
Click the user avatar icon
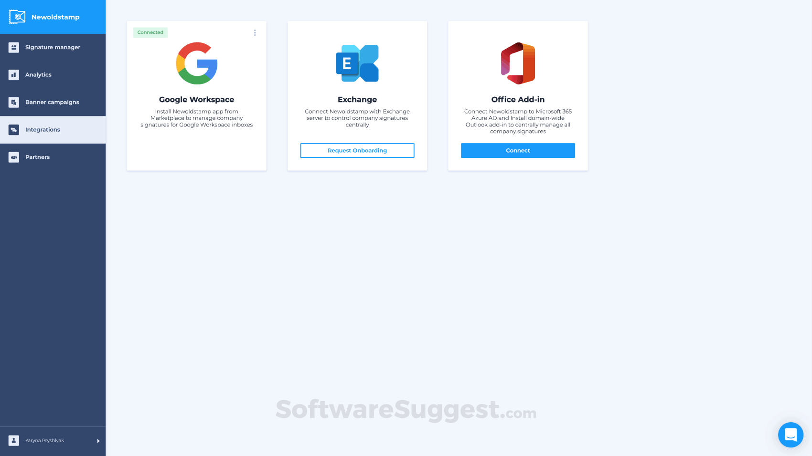pos(14,440)
